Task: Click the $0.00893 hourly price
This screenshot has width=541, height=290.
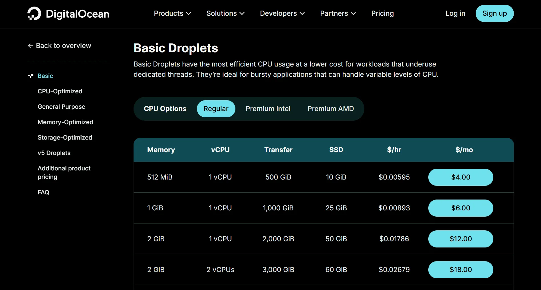Action: (394, 208)
